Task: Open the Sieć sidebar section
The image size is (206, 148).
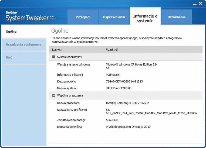Action: click(24, 57)
